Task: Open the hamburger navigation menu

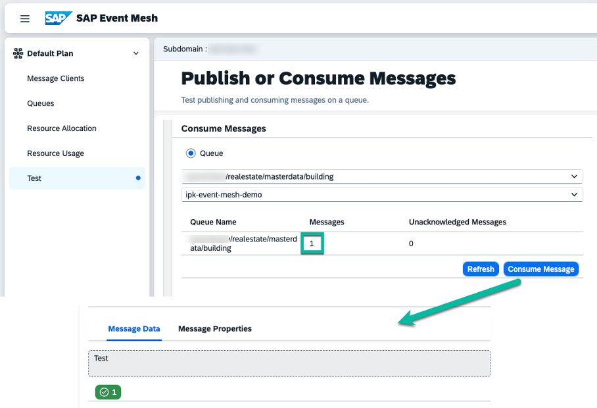Action: coord(25,18)
